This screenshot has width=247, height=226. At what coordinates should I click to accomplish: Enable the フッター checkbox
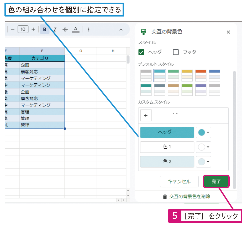pos(176,52)
